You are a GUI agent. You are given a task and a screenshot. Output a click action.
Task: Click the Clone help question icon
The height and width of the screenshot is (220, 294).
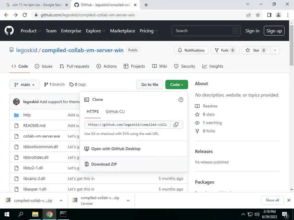[181, 100]
